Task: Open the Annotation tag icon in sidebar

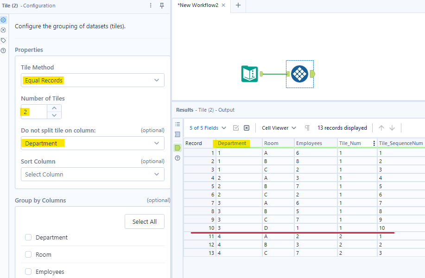Action: [4, 40]
